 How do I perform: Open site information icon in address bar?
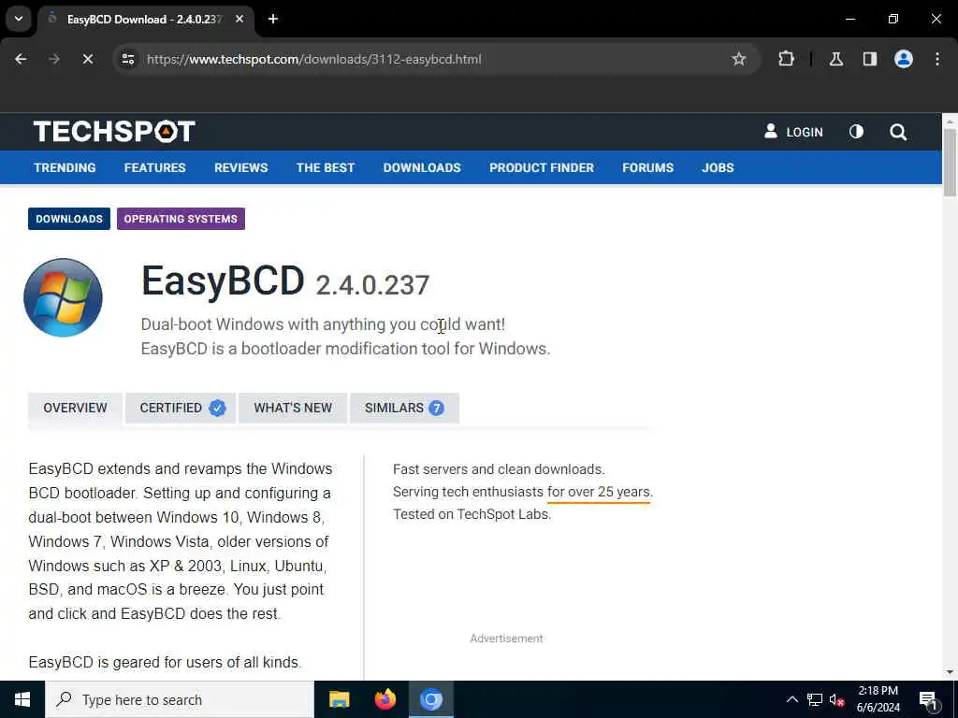coord(128,59)
